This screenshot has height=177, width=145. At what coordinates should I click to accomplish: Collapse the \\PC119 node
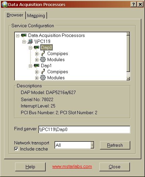[x=24, y=42]
